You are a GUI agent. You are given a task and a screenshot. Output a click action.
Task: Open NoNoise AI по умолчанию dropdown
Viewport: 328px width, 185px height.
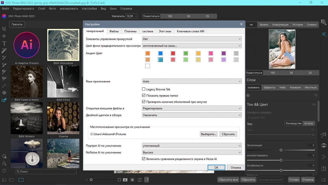(x=192, y=152)
